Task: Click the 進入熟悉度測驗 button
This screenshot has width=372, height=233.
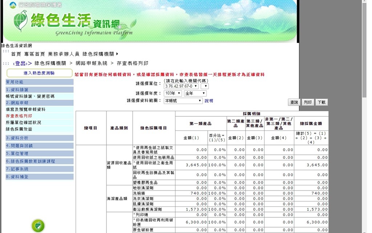Action: coord(39,73)
